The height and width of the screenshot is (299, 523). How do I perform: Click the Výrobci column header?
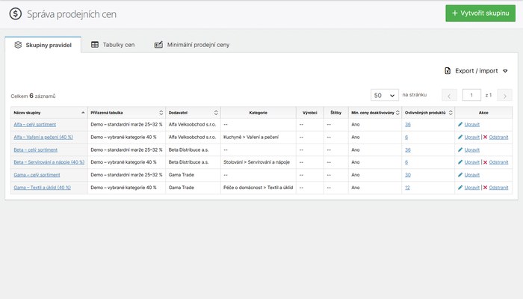310,113
